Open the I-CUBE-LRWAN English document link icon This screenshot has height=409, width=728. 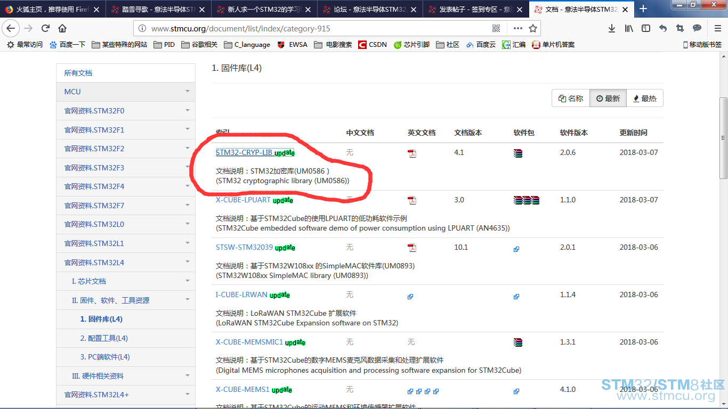(410, 296)
